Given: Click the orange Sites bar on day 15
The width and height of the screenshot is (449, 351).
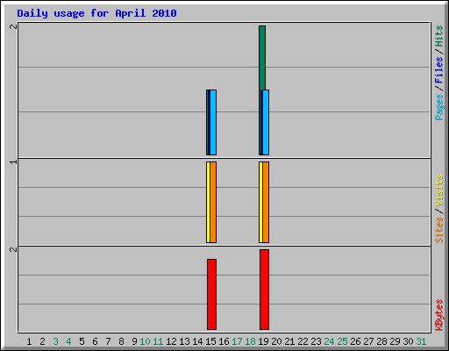Looking at the screenshot, I should (x=213, y=202).
